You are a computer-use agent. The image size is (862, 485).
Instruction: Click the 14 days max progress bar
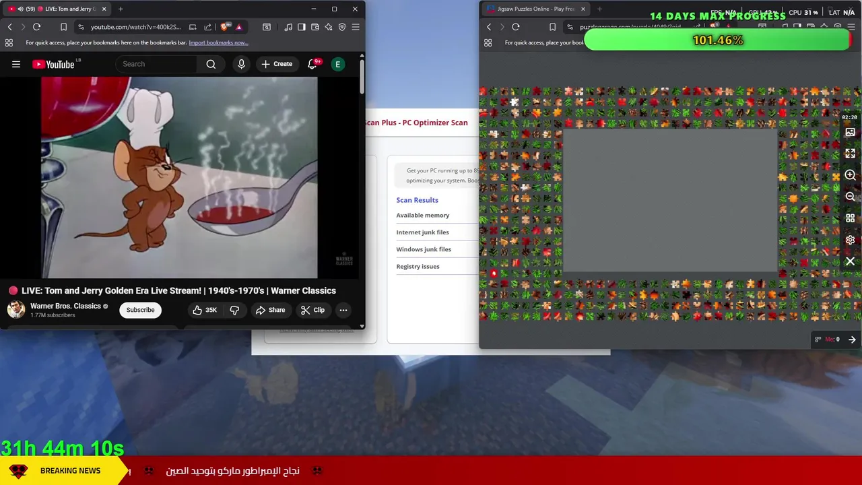[718, 40]
